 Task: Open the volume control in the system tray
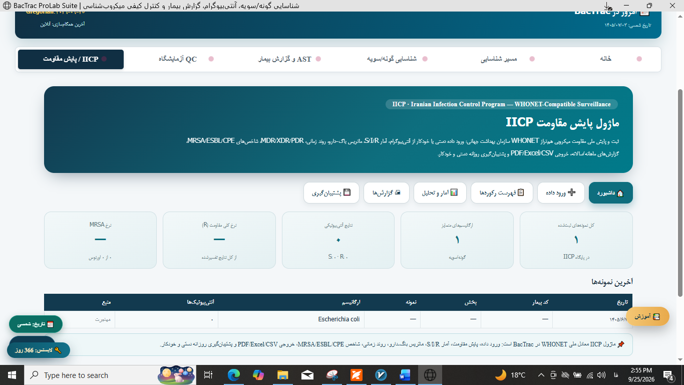click(x=601, y=375)
